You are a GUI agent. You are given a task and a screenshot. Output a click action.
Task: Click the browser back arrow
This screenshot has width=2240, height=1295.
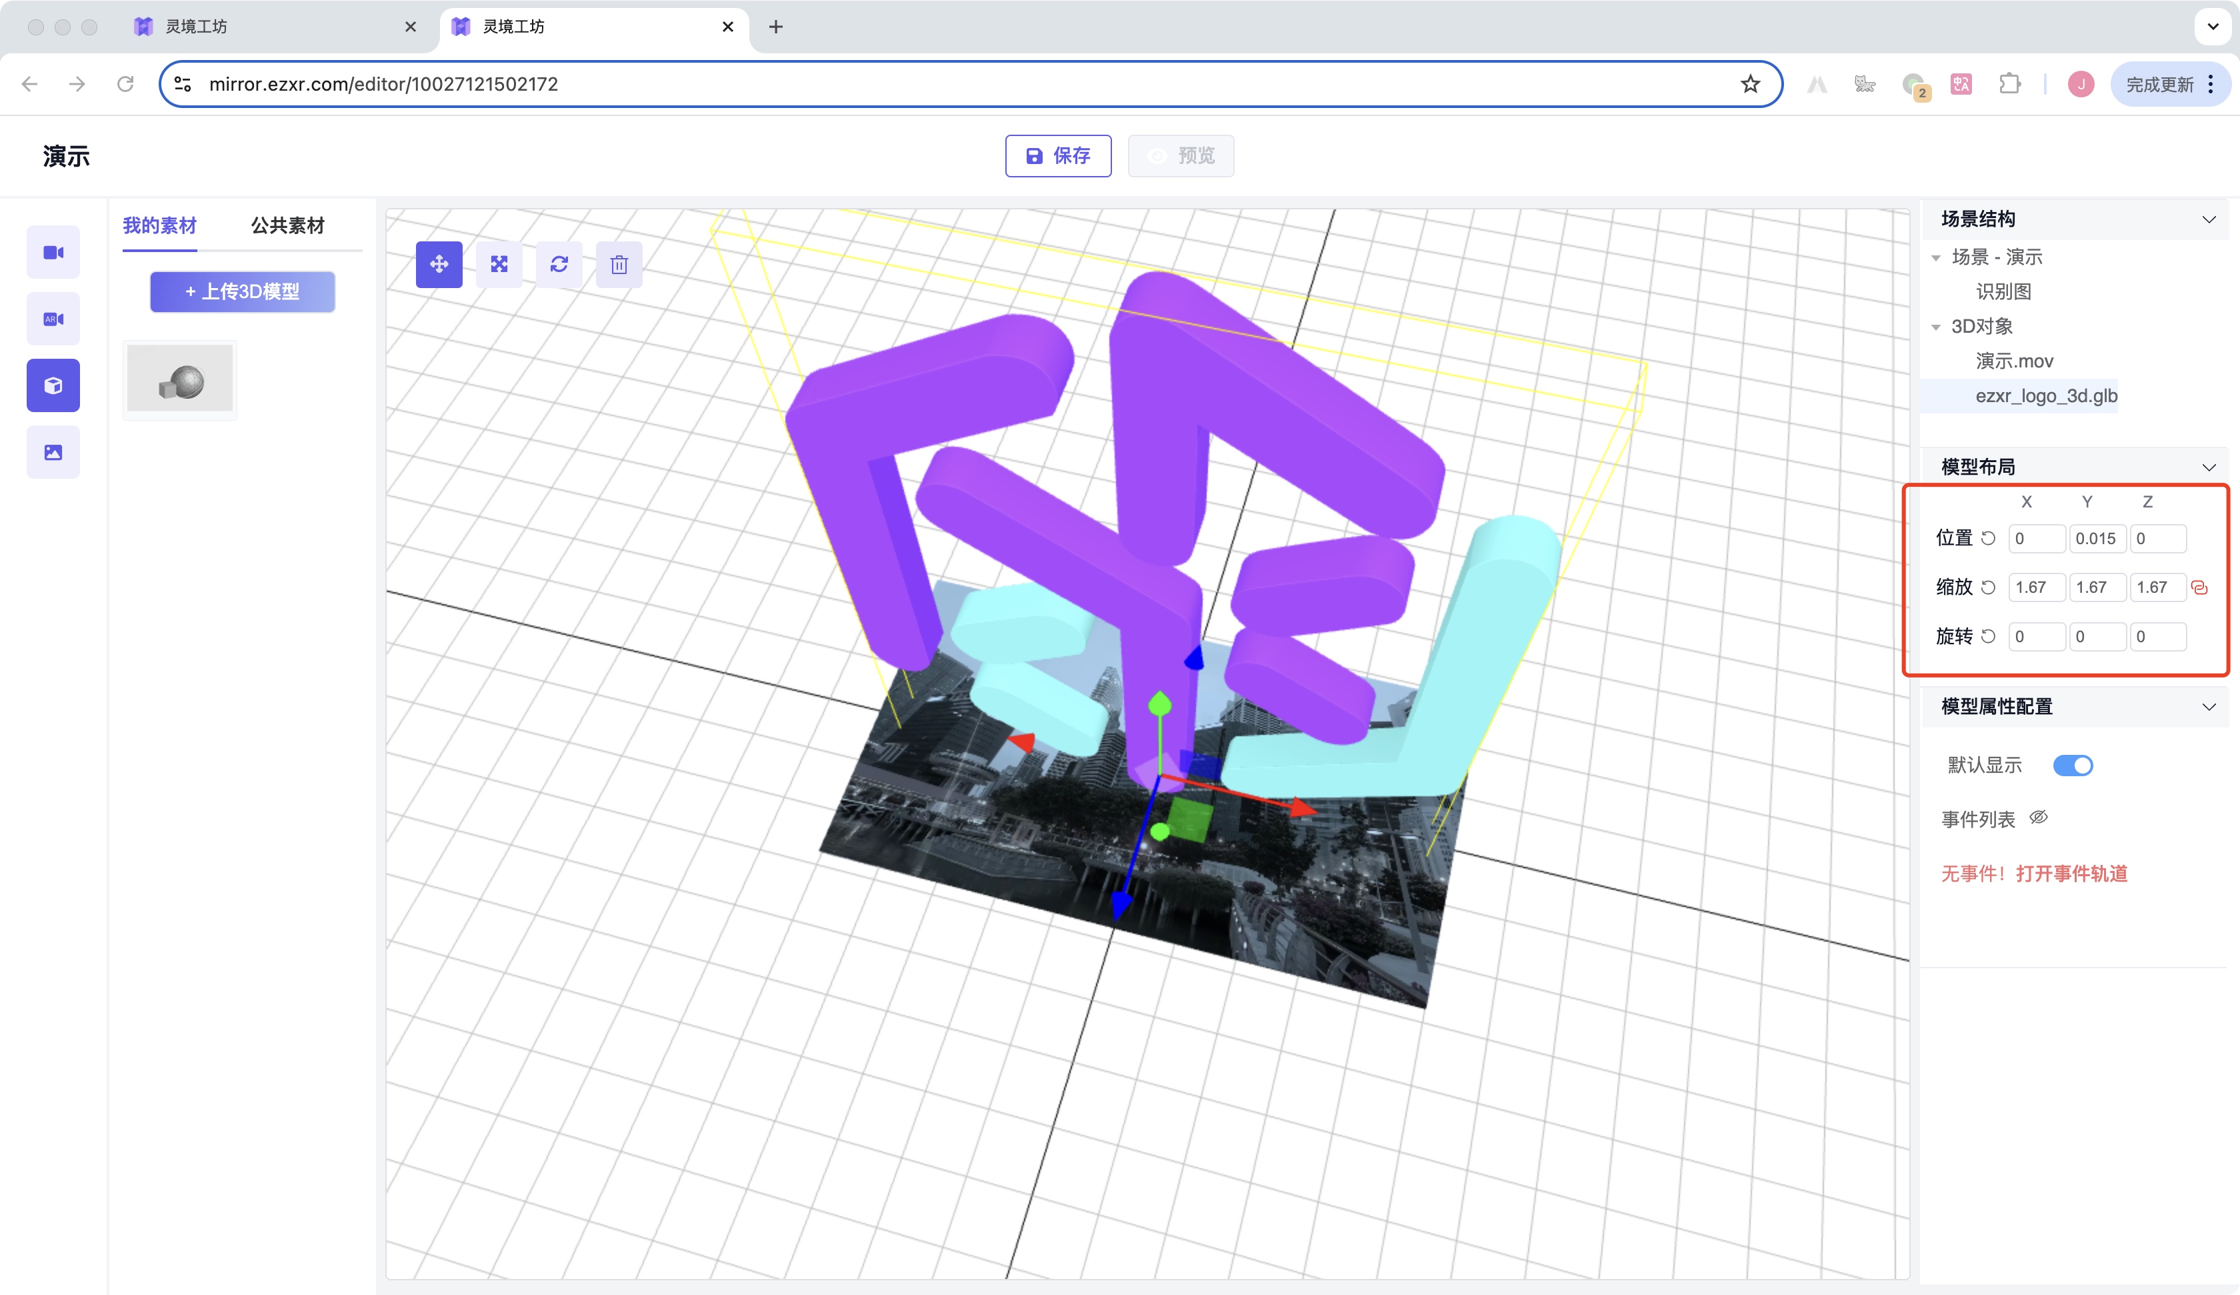tap(29, 83)
